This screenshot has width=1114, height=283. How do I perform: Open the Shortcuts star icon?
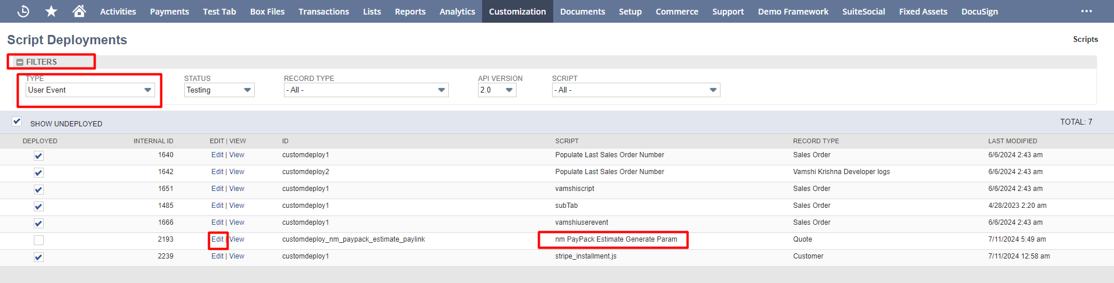point(51,11)
